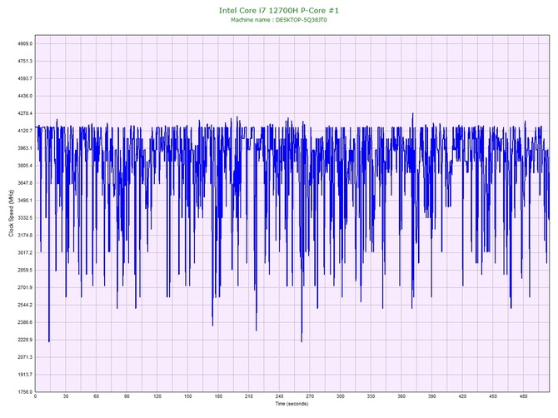The width and height of the screenshot is (558, 418).
Task: Click the 2386.6 y-axis value
Action: pos(25,323)
